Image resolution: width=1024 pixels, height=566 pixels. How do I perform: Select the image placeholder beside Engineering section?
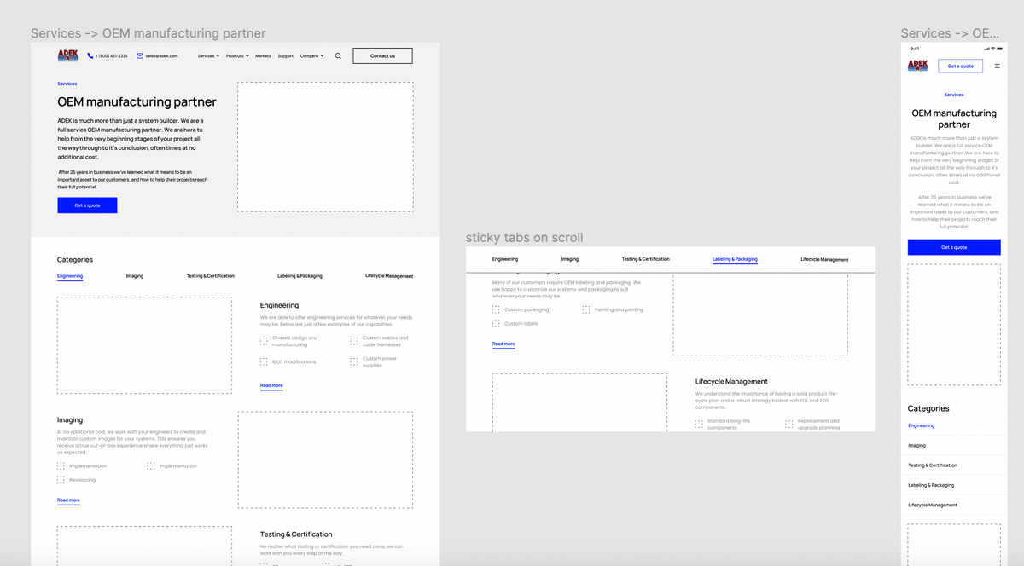coord(144,345)
